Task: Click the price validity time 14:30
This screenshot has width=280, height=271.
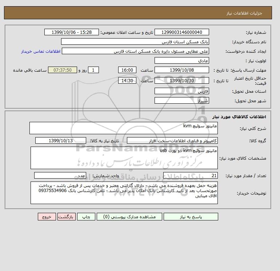Action: (127, 80)
